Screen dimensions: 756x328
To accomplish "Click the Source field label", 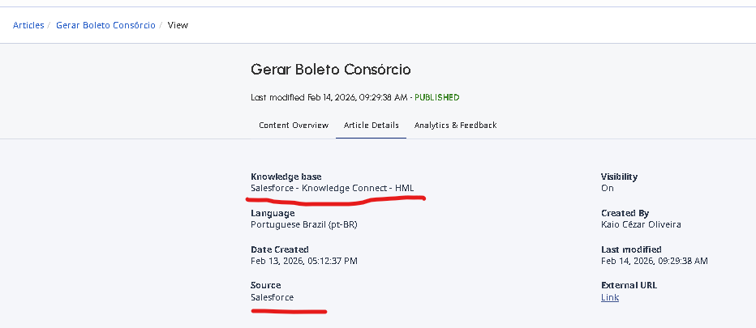I will [266, 286].
